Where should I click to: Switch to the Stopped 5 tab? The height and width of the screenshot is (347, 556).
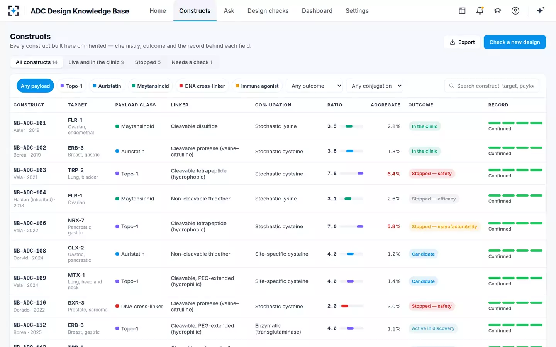[x=147, y=62]
